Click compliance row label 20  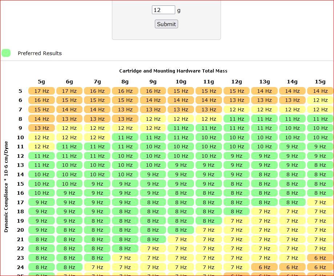click(x=20, y=230)
